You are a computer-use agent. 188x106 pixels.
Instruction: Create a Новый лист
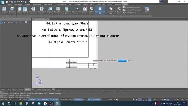pos(20,11)
